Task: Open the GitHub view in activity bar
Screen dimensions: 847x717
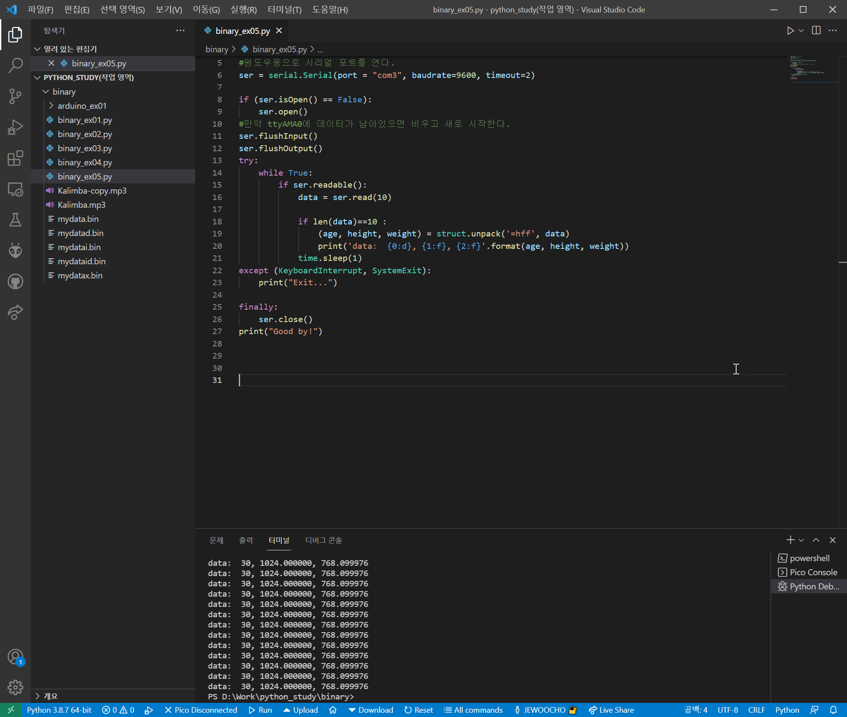Action: [15, 281]
